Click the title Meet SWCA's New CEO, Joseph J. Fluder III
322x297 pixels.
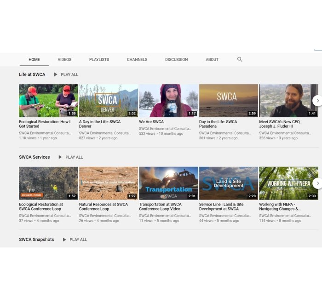pyautogui.click(x=280, y=124)
